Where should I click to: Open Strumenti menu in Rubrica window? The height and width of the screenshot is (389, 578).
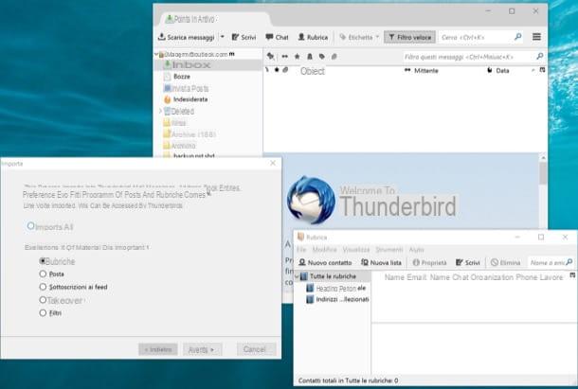(388, 250)
